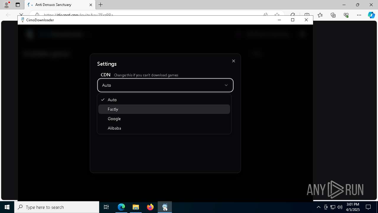Focus the taskbar search box
The height and width of the screenshot is (213, 378).
coord(57,207)
